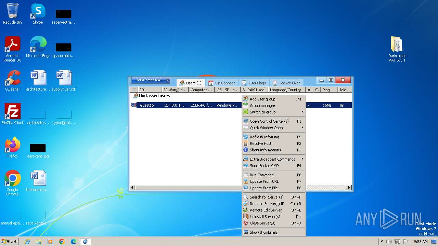Screen dimensions: 438x246
Task: Select Close Server(s) entry
Action: coord(273,223)
